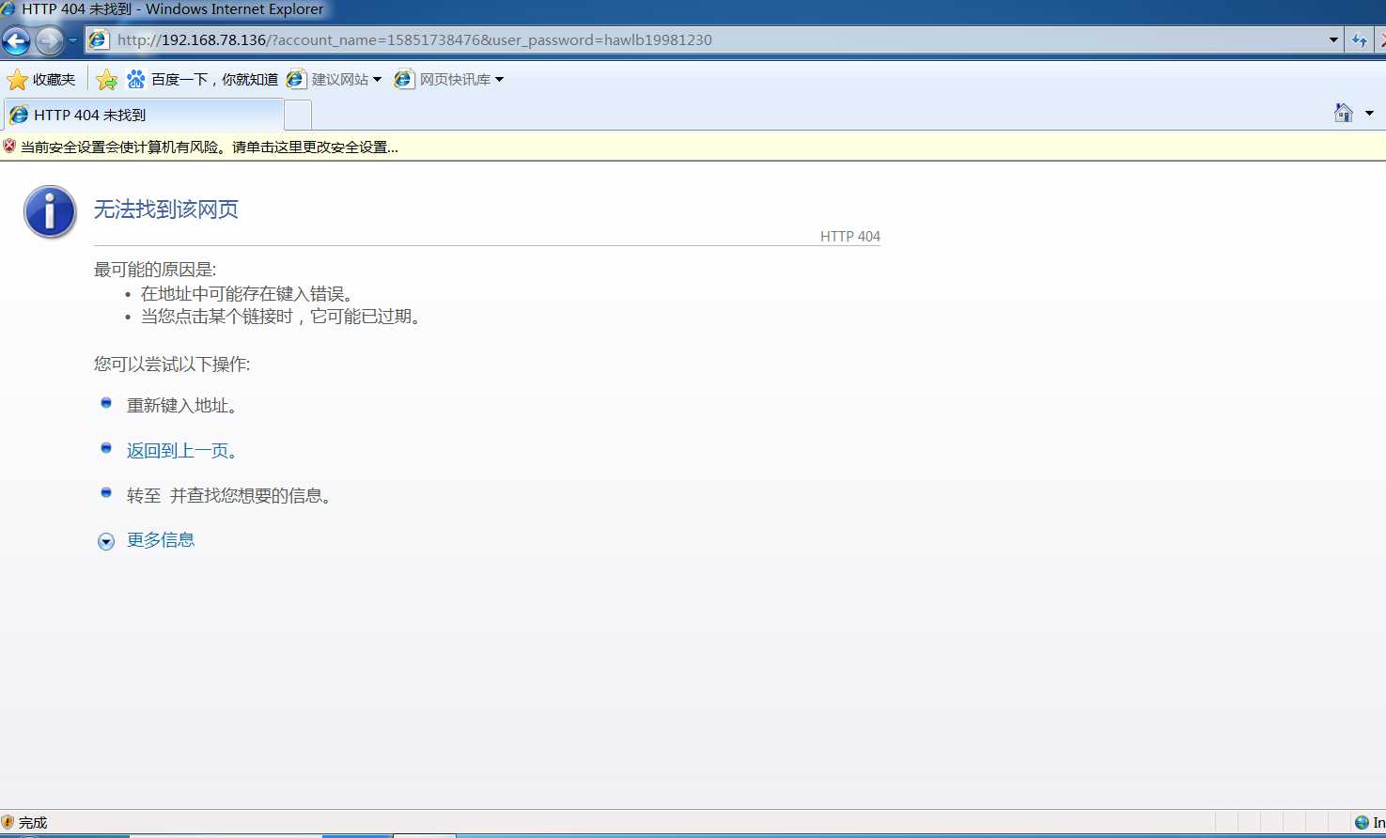Image resolution: width=1386 pixels, height=838 pixels.
Task: Expand the address bar history dropdown
Action: [x=1333, y=39]
